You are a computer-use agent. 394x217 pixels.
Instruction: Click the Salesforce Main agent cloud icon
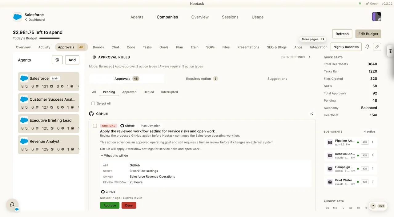point(24,78)
